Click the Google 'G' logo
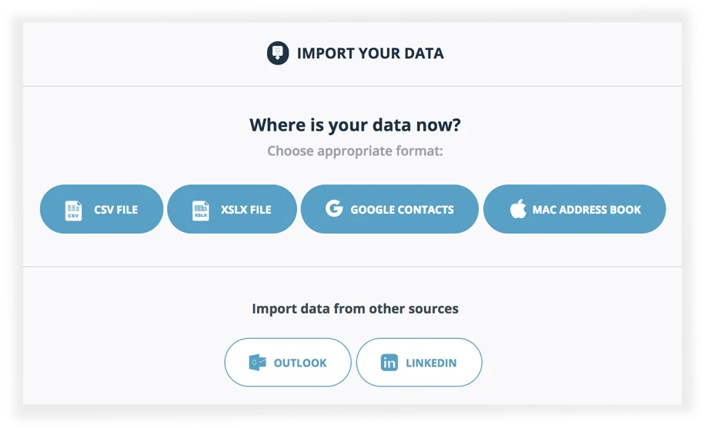 (334, 208)
